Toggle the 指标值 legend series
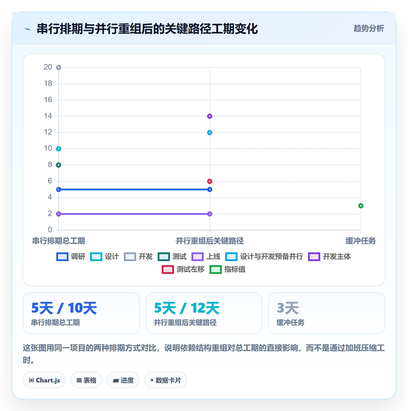The width and height of the screenshot is (408, 411). click(228, 269)
